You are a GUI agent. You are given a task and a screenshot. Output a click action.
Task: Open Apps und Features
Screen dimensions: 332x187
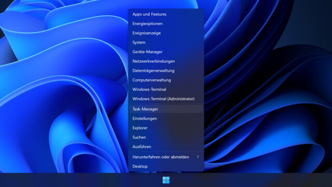(166, 14)
